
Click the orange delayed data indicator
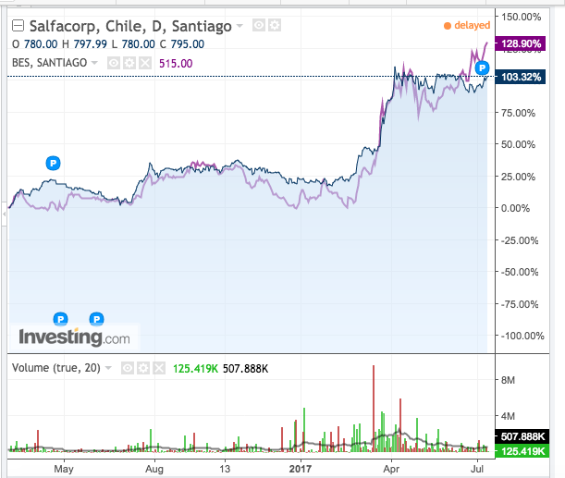pos(467,25)
